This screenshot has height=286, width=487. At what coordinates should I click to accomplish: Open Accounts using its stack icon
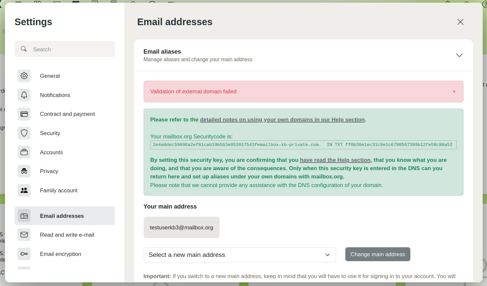(x=24, y=152)
